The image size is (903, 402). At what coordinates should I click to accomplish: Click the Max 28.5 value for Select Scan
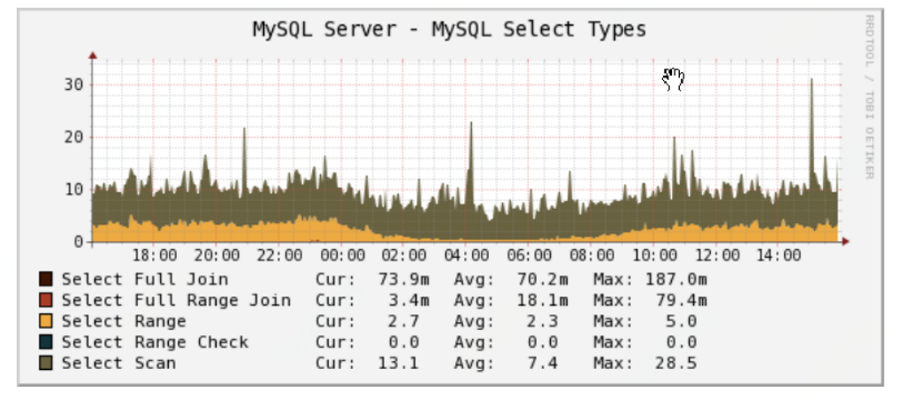pos(676,363)
